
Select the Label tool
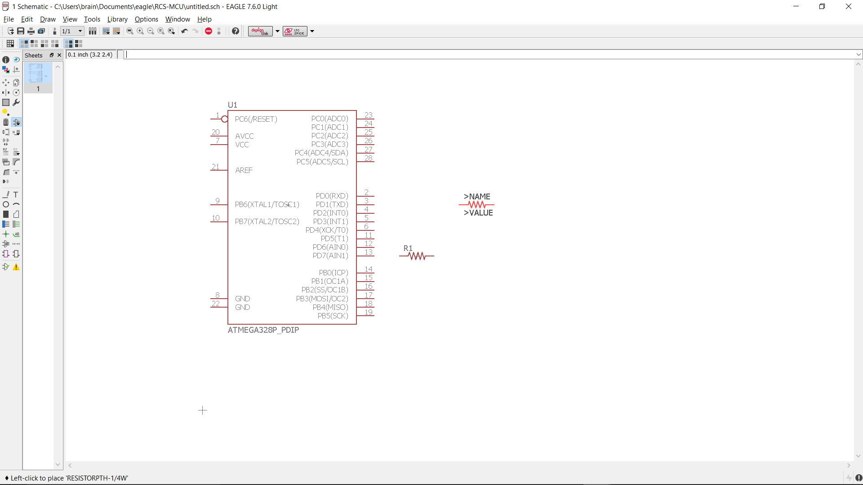16,234
